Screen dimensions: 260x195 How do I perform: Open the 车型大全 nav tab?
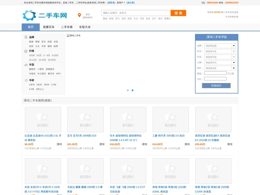pyautogui.click(x=85, y=27)
